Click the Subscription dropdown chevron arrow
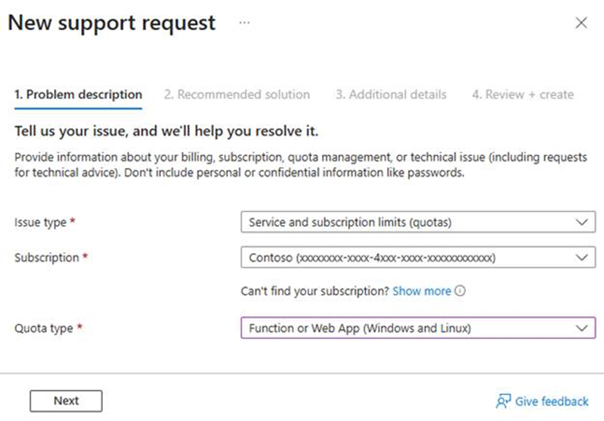This screenshot has width=604, height=421. pyautogui.click(x=581, y=258)
